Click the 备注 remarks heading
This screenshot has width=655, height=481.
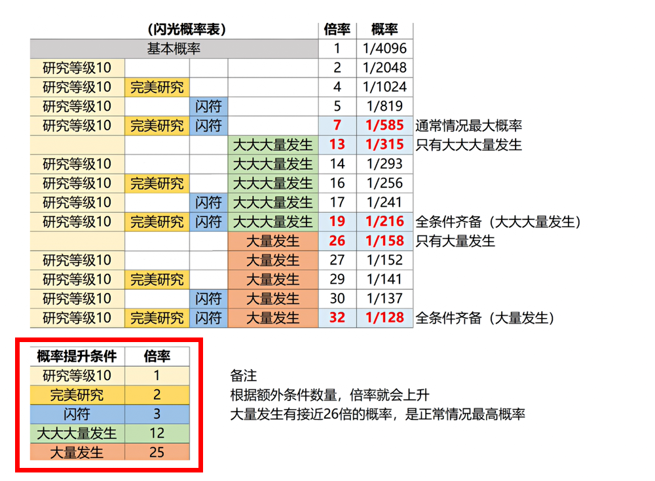click(243, 377)
